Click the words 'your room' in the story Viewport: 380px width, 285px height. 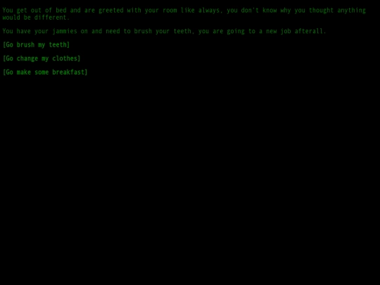click(x=161, y=11)
